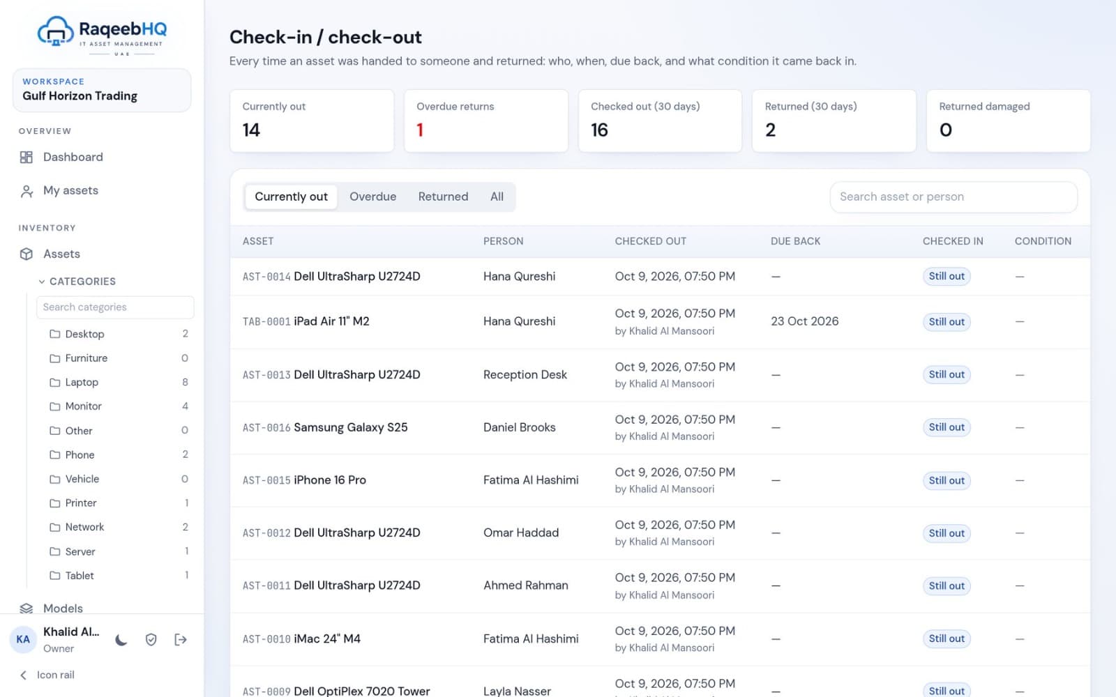
Task: Open the Checked out (30 days) card
Action: tap(660, 121)
